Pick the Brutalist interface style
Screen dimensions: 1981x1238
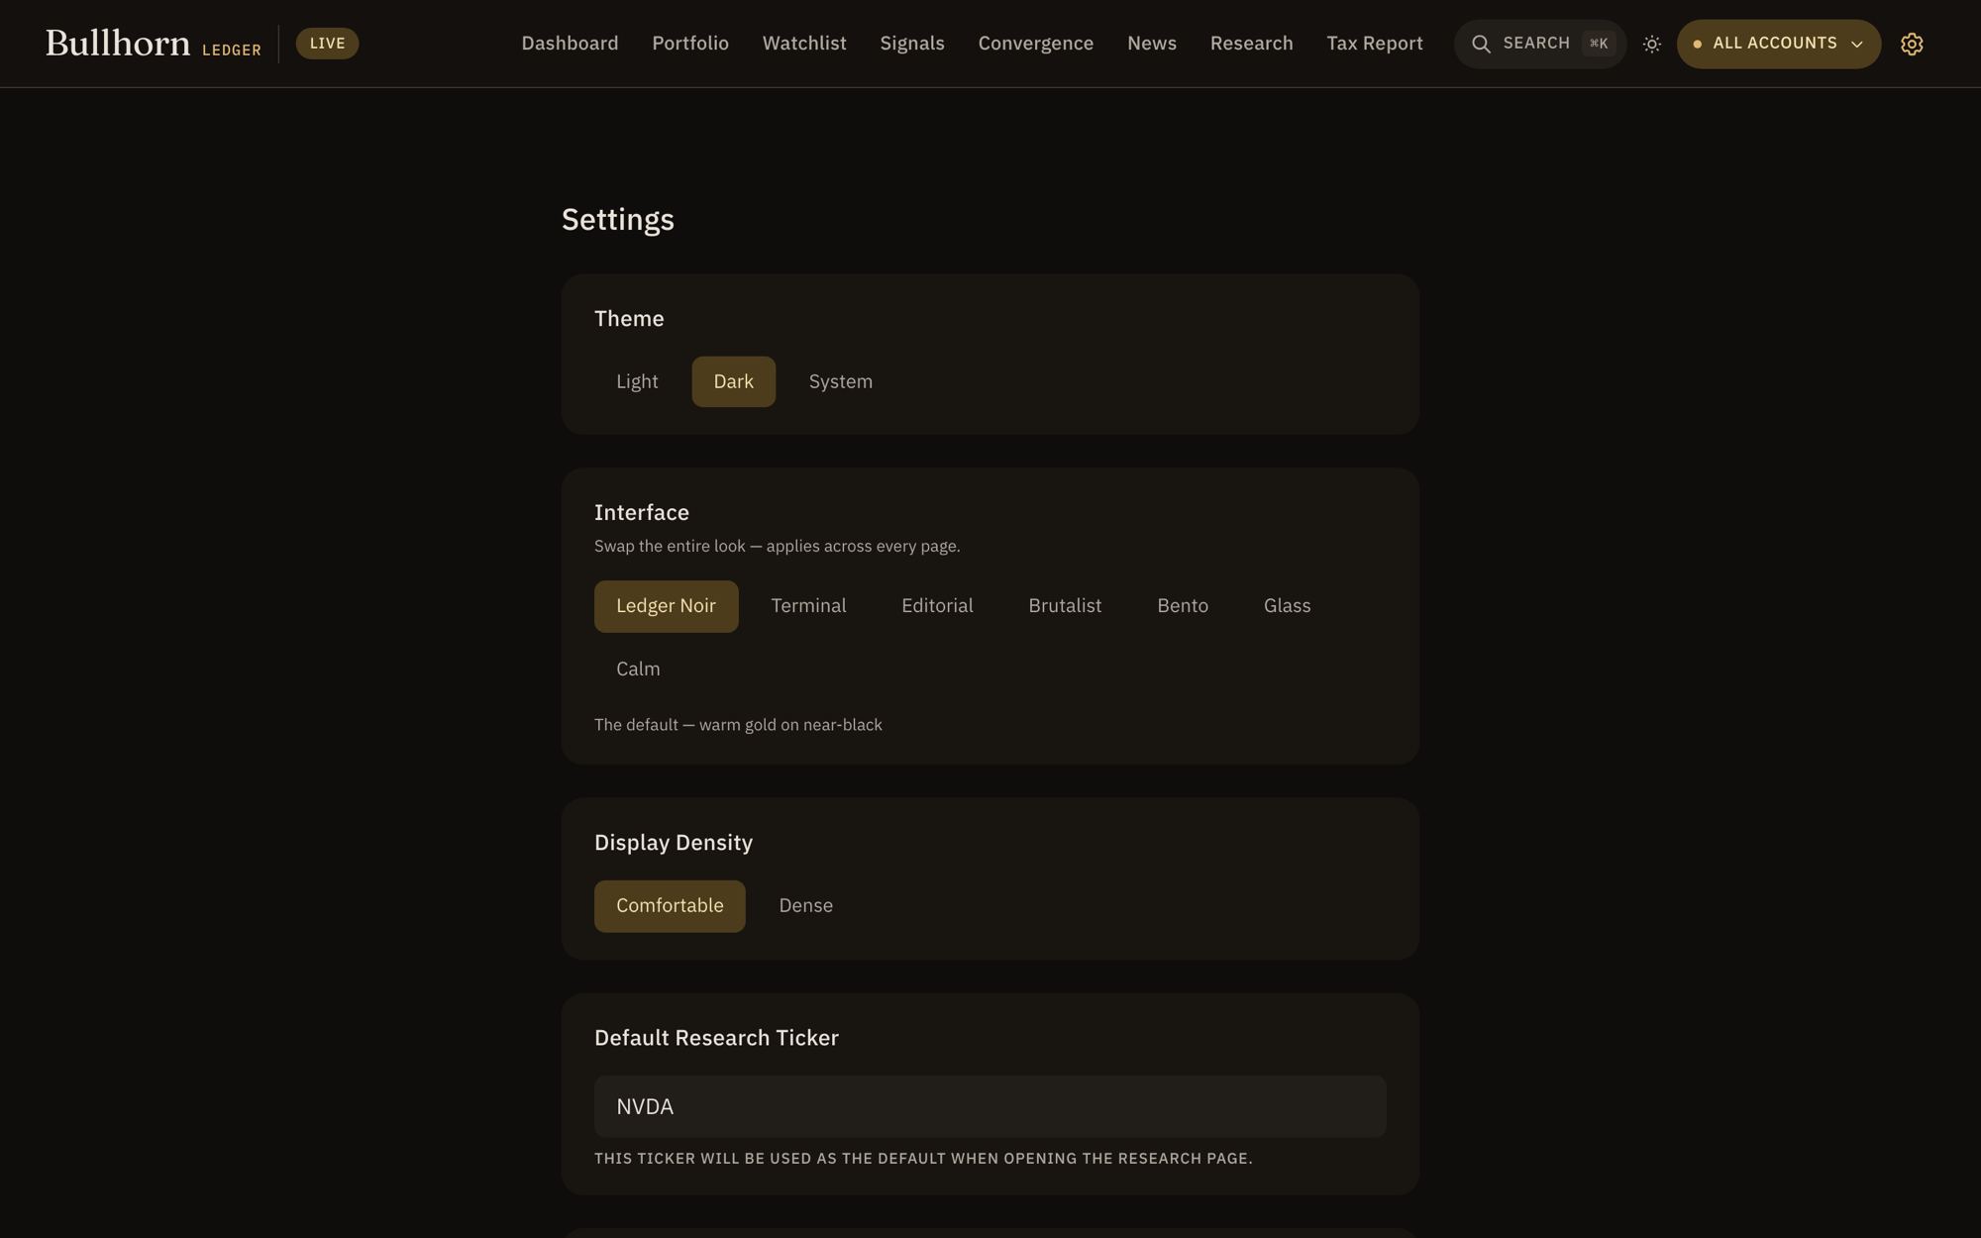click(1065, 606)
